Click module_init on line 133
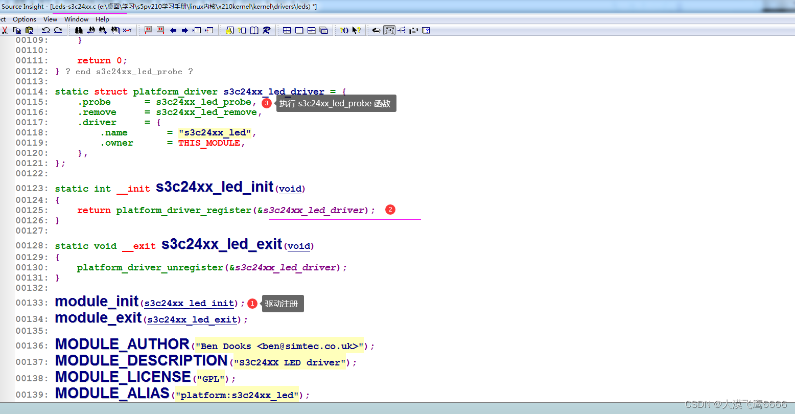Image resolution: width=795 pixels, height=414 pixels. pyautogui.click(x=97, y=301)
